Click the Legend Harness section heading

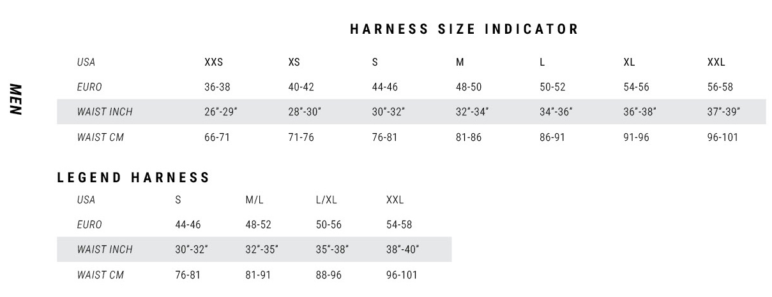point(133,178)
